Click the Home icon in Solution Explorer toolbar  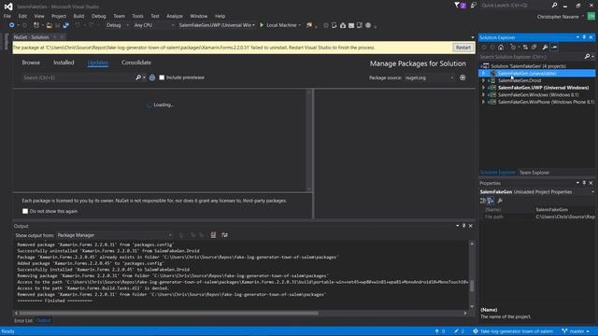pyautogui.click(x=501, y=48)
